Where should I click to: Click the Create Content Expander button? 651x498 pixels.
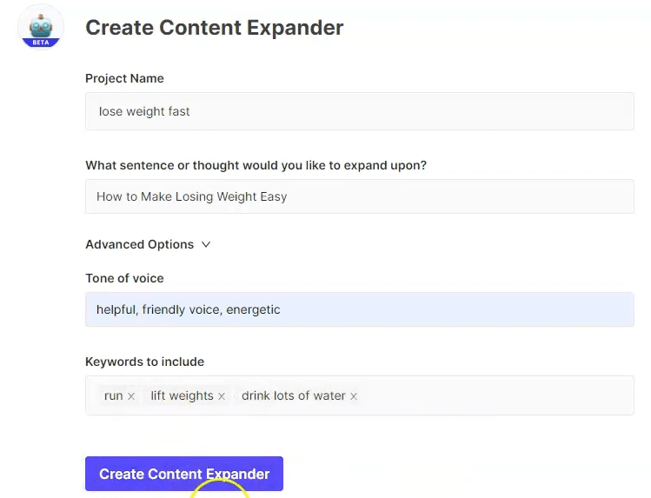pos(184,474)
